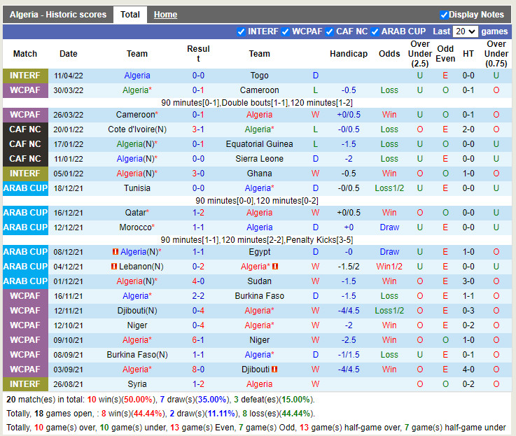Click red card icon beside Djibouti on 03/09/21
Screen dimensions: 516x436
coord(274,370)
